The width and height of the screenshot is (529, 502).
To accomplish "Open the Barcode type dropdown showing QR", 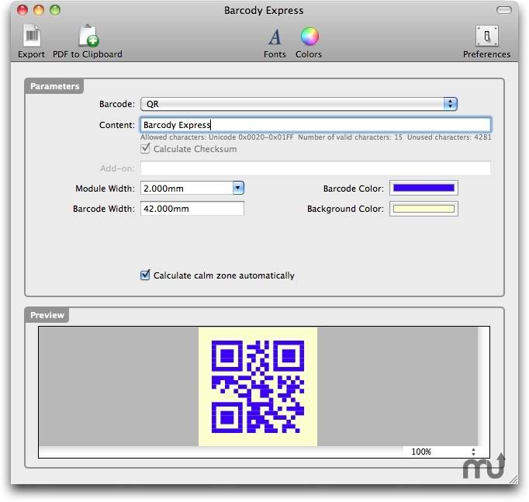I will coord(299,104).
